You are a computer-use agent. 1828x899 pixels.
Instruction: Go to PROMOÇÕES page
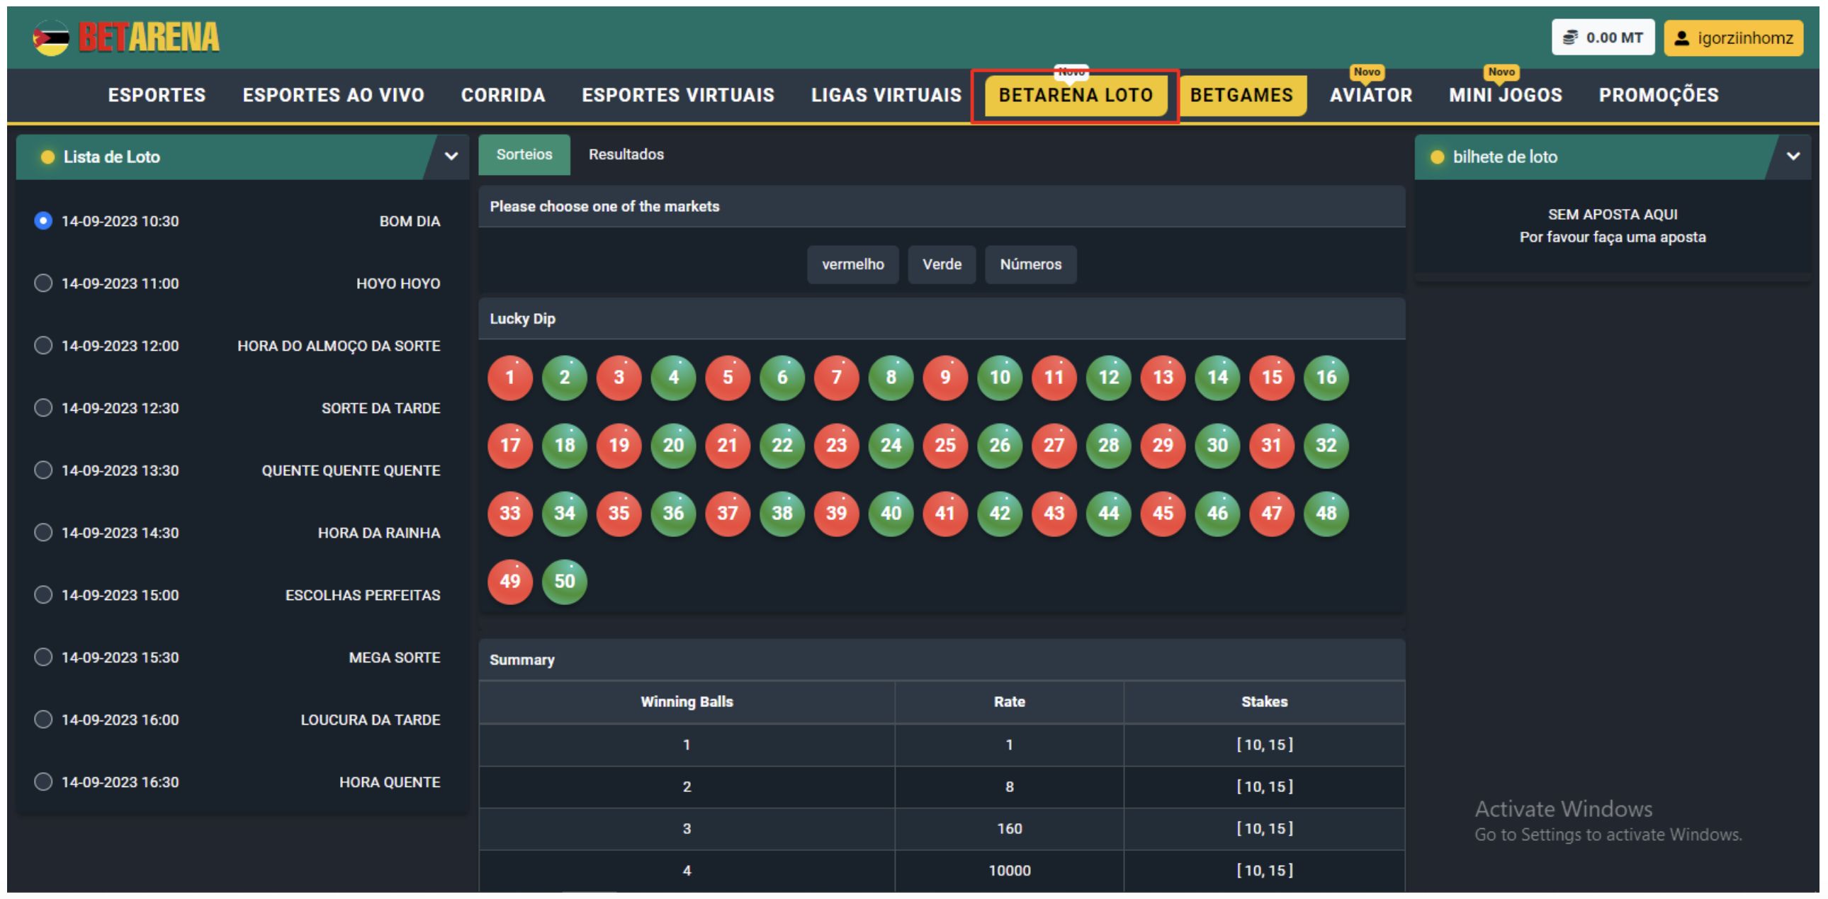pos(1659,95)
